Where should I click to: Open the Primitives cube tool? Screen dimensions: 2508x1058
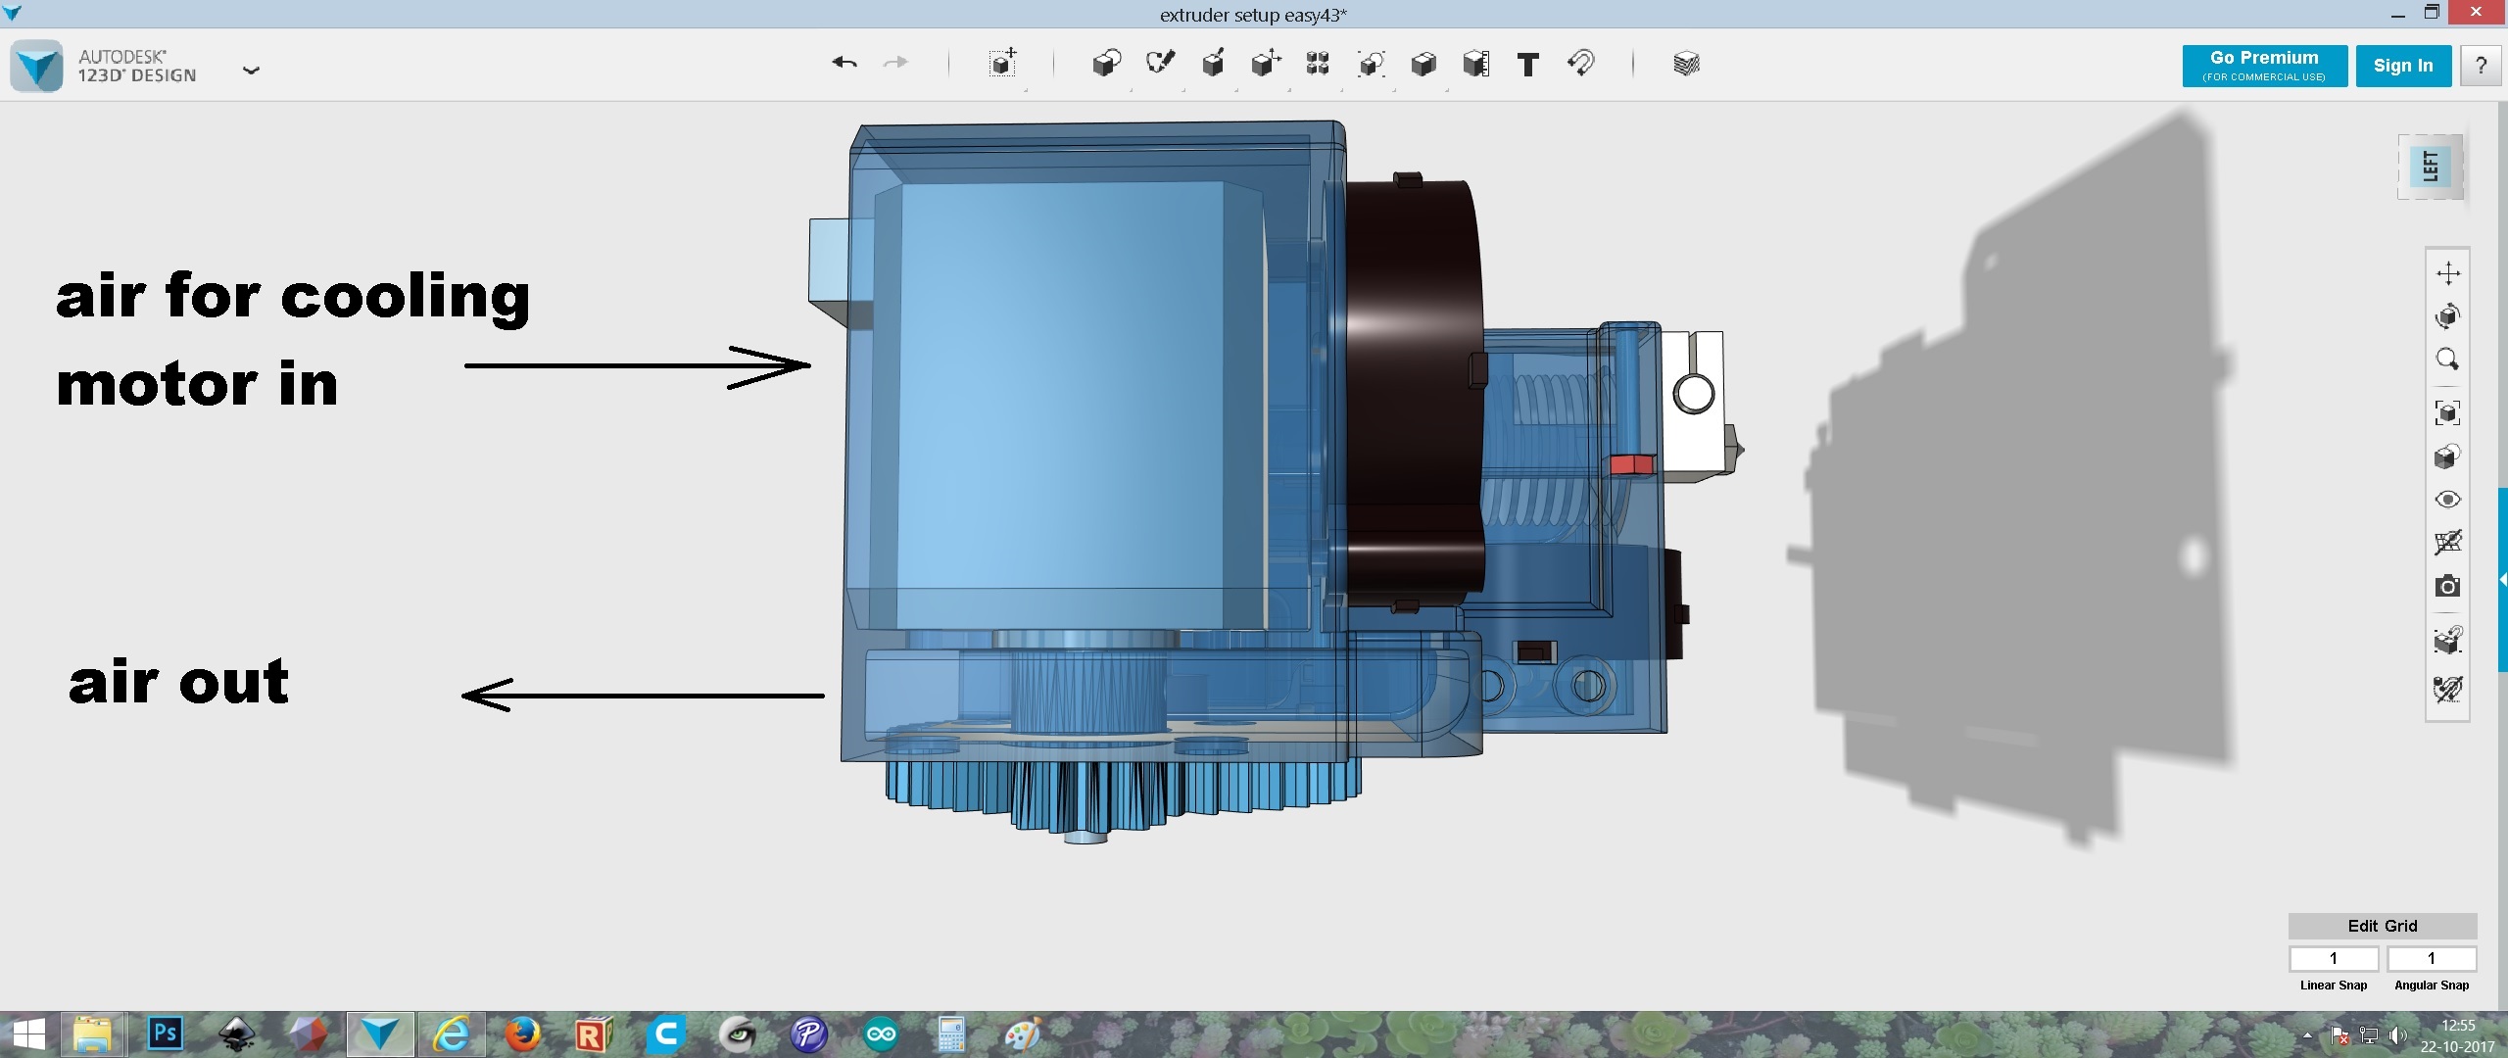[x=1106, y=64]
